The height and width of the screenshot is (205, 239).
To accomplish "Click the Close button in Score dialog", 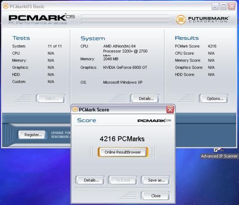I will pos(155,196).
